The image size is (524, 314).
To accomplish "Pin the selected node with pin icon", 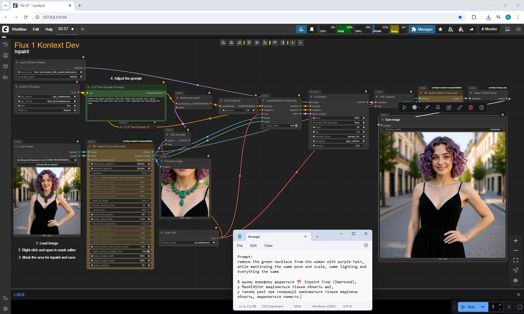I will pos(438,107).
